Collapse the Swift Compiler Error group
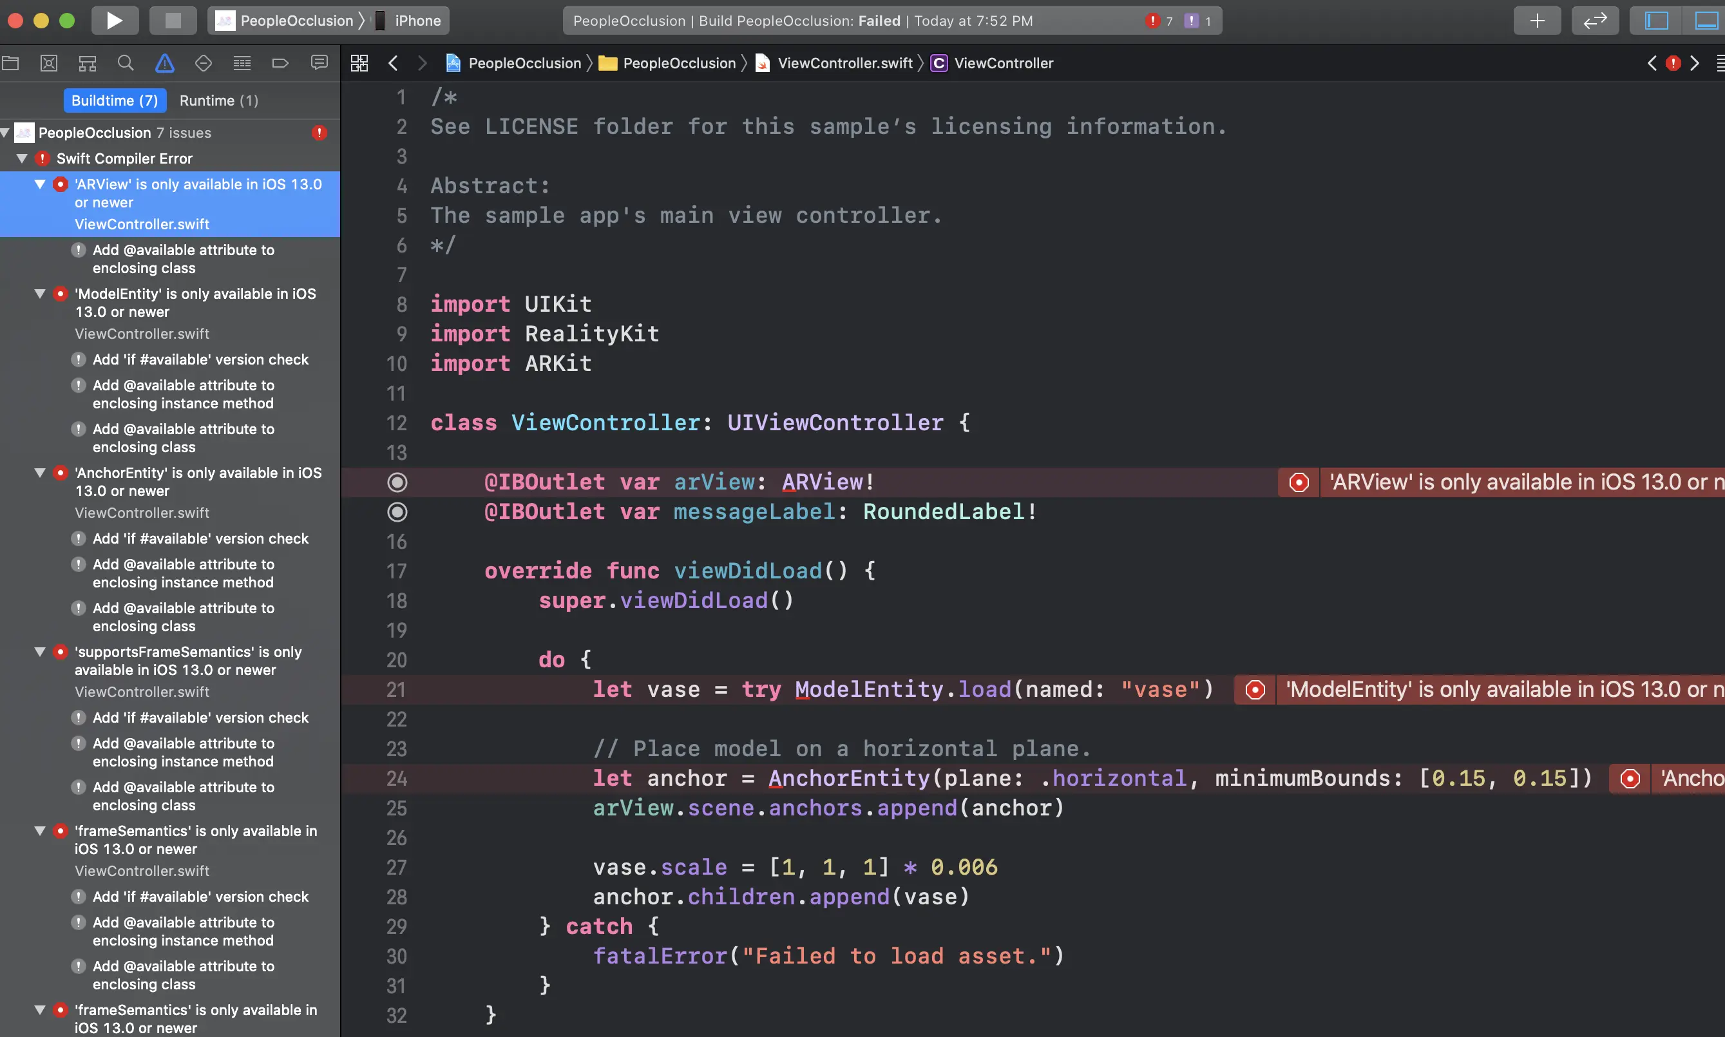 click(23, 158)
